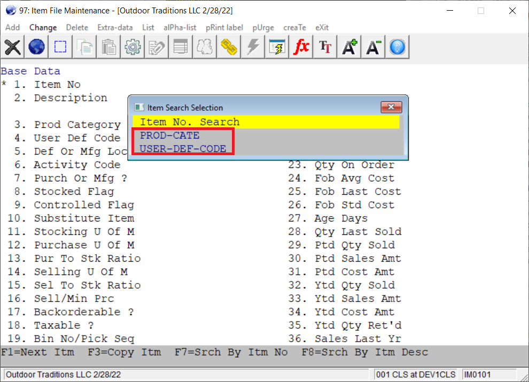The height and width of the screenshot is (382, 529).
Task: Select PROD-CATE search option
Action: tap(169, 135)
